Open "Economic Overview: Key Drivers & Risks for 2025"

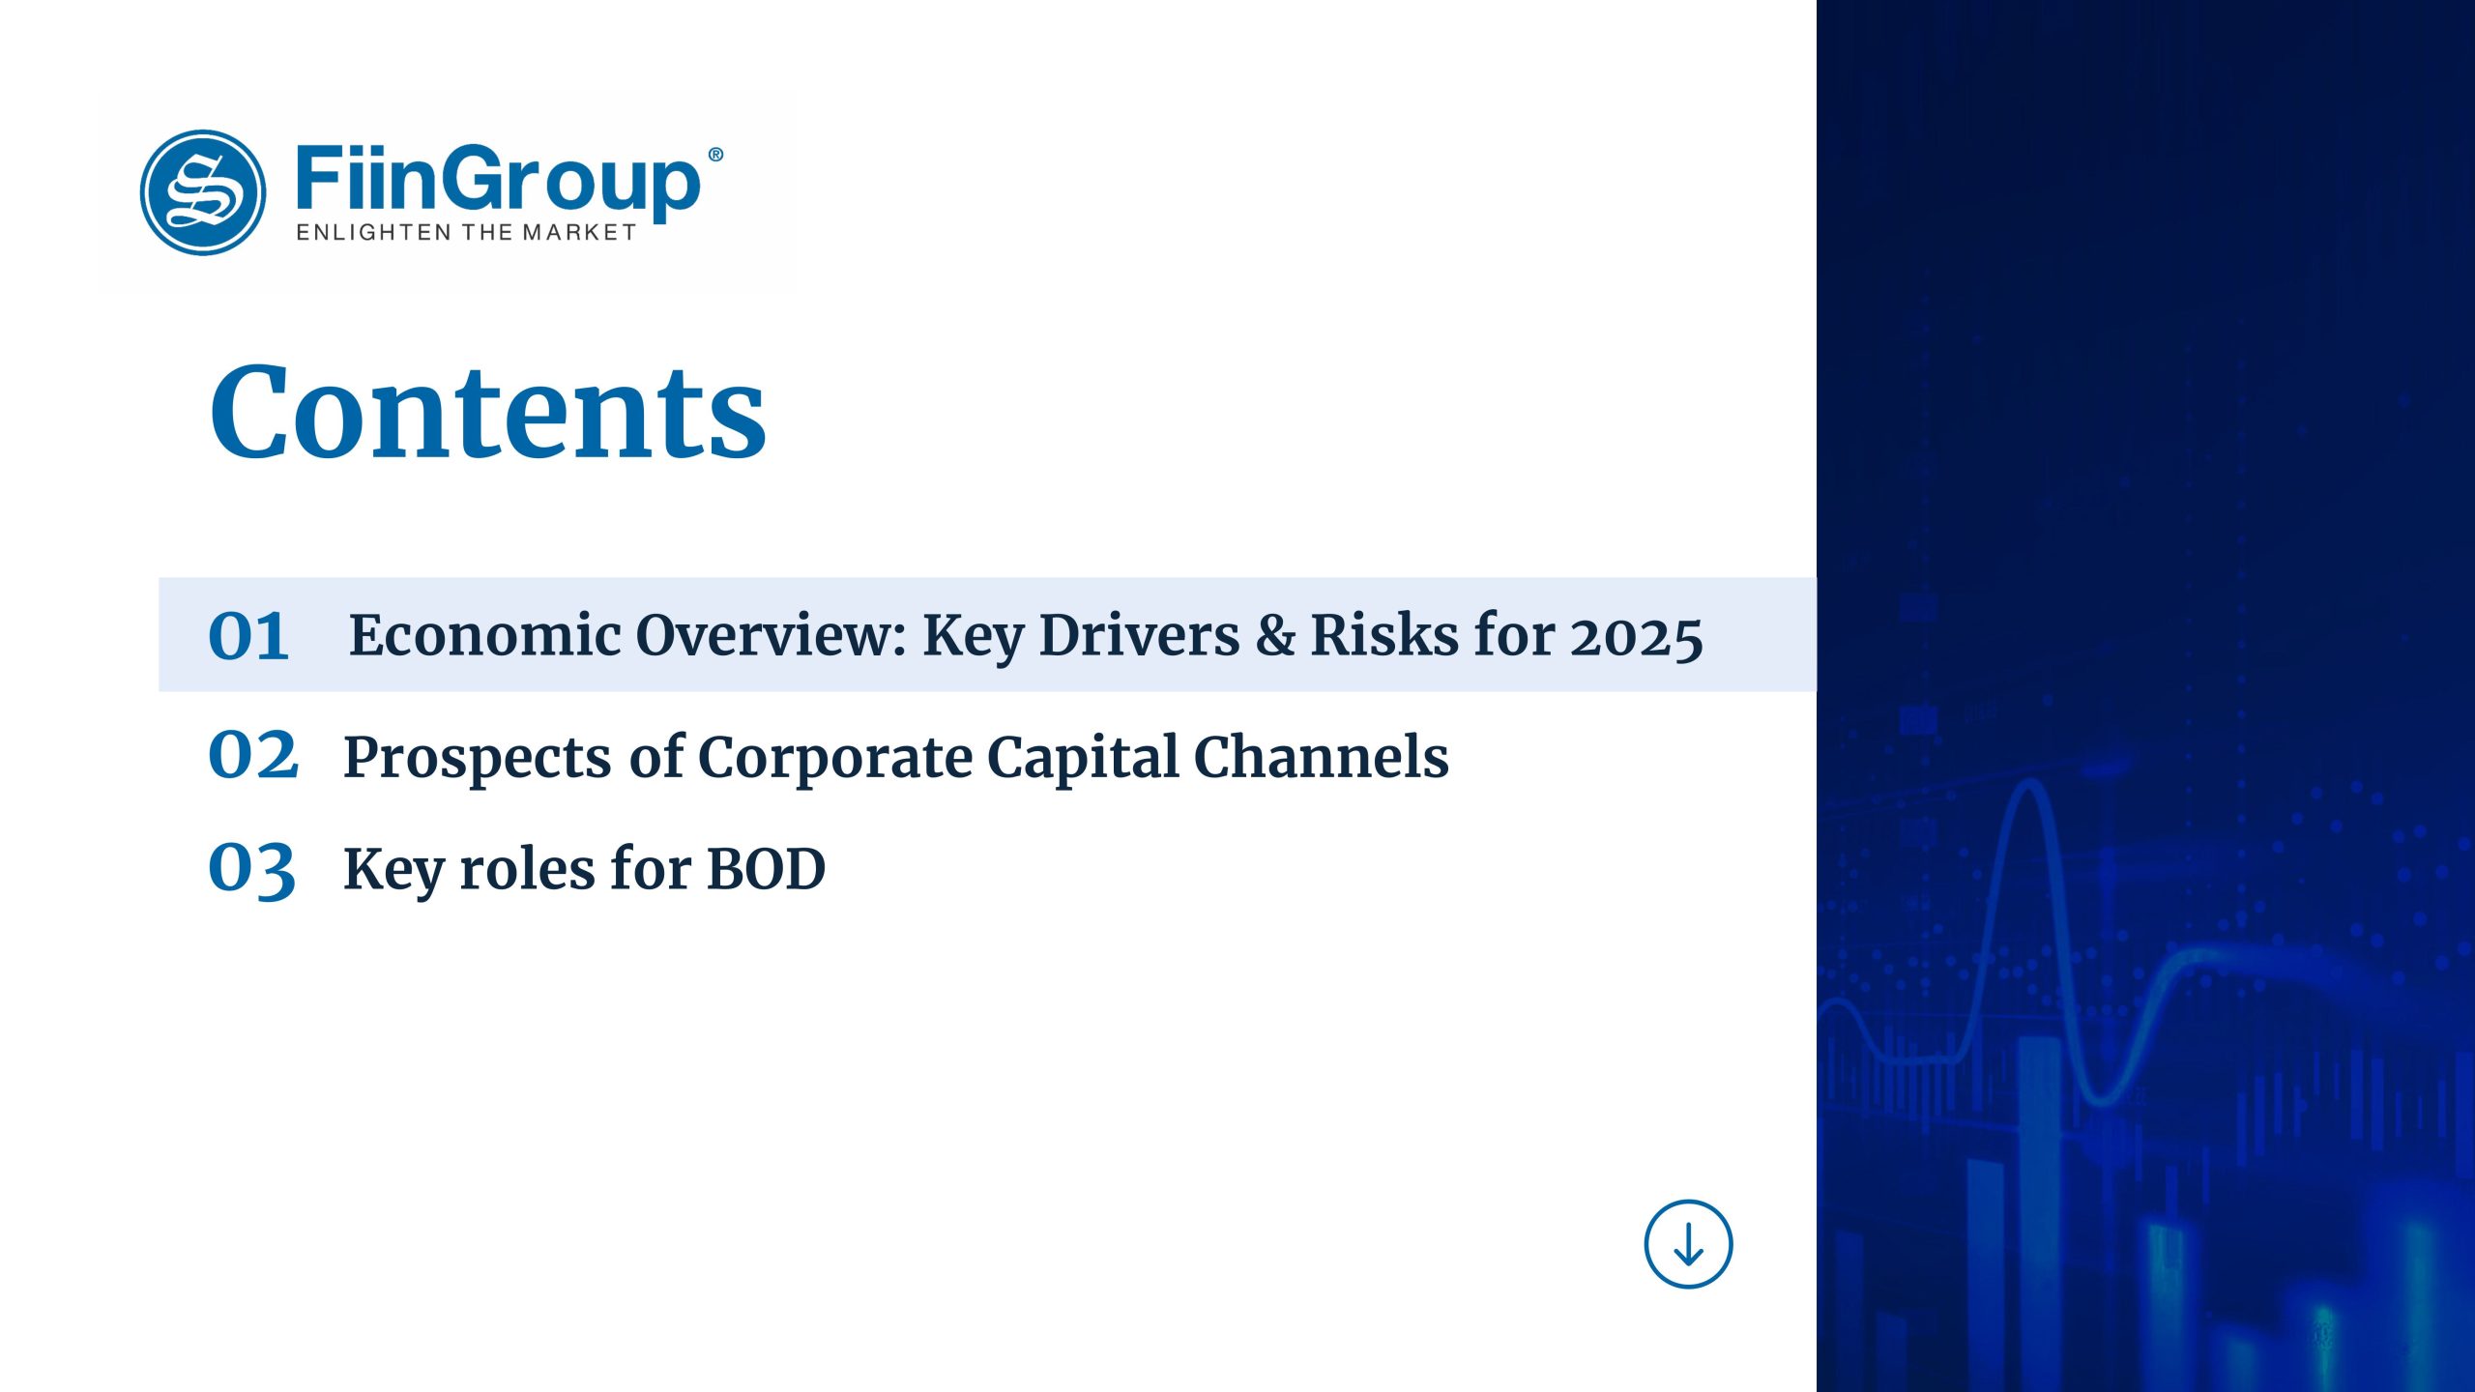point(1026,636)
